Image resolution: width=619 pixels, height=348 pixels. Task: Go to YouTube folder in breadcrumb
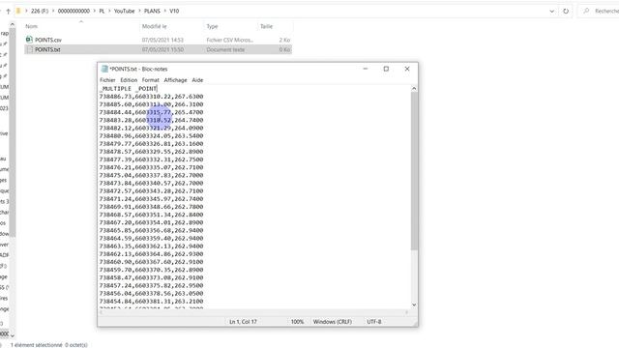click(x=125, y=11)
